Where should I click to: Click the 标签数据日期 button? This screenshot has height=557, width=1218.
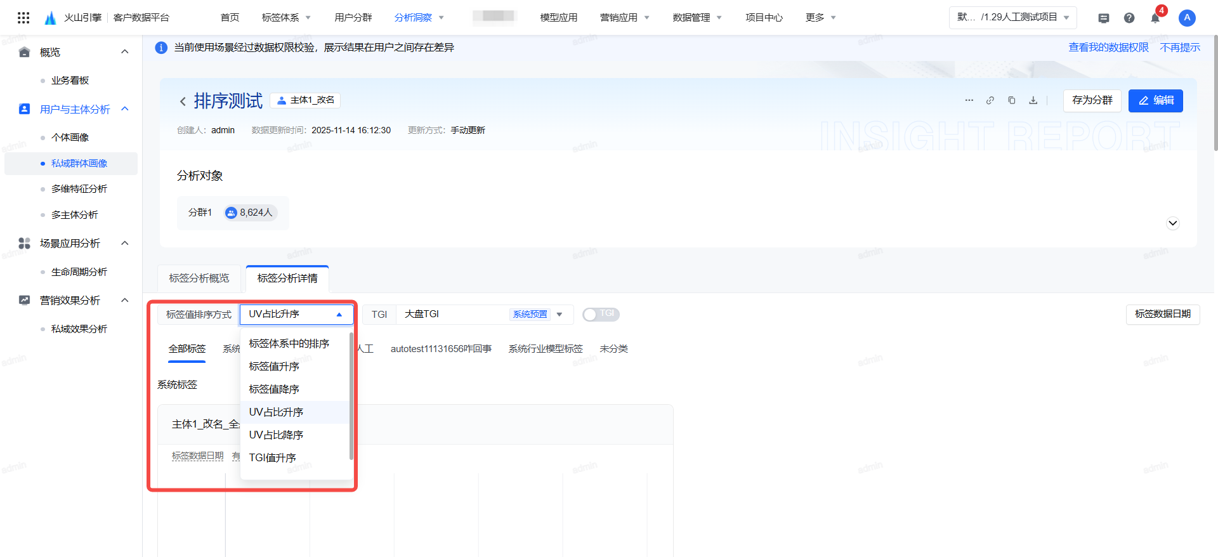[x=1163, y=315]
